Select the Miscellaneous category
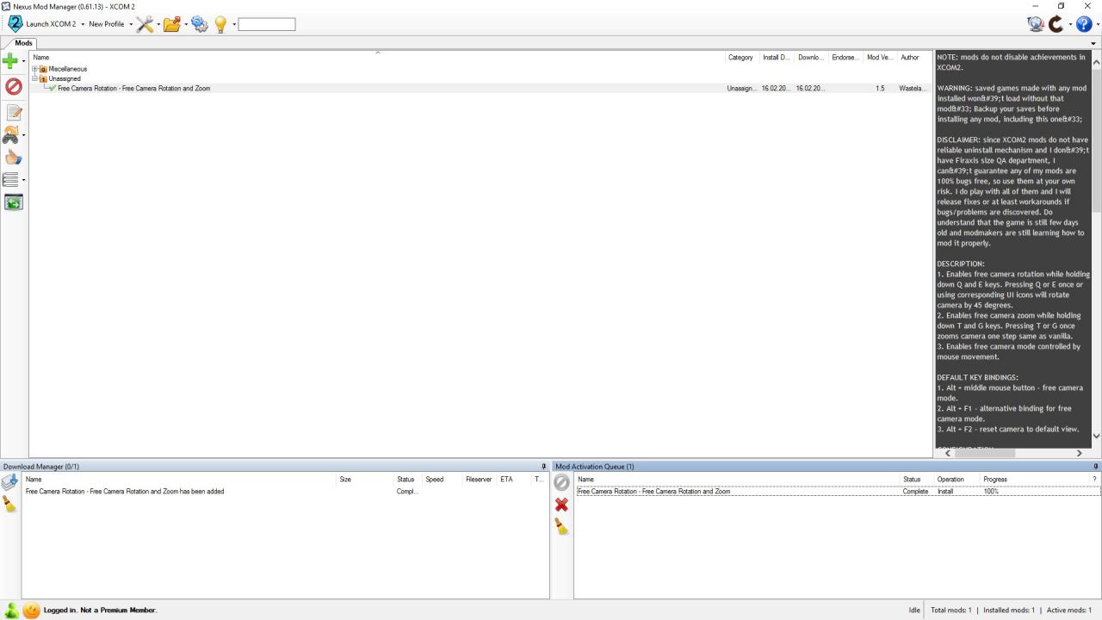The width and height of the screenshot is (1102, 620). coord(67,69)
